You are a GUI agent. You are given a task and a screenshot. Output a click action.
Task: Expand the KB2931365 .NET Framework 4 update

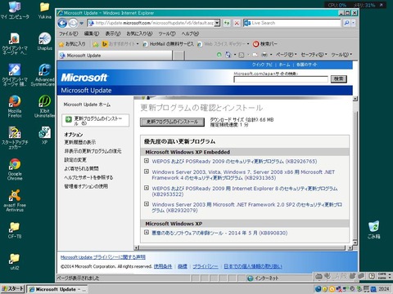tap(147, 171)
